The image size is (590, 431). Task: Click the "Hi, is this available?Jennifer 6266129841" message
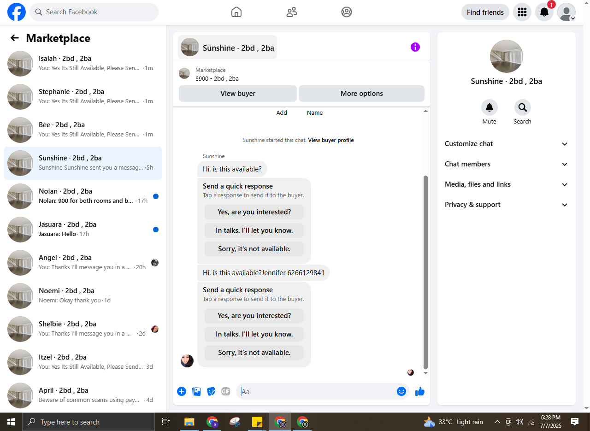(264, 273)
